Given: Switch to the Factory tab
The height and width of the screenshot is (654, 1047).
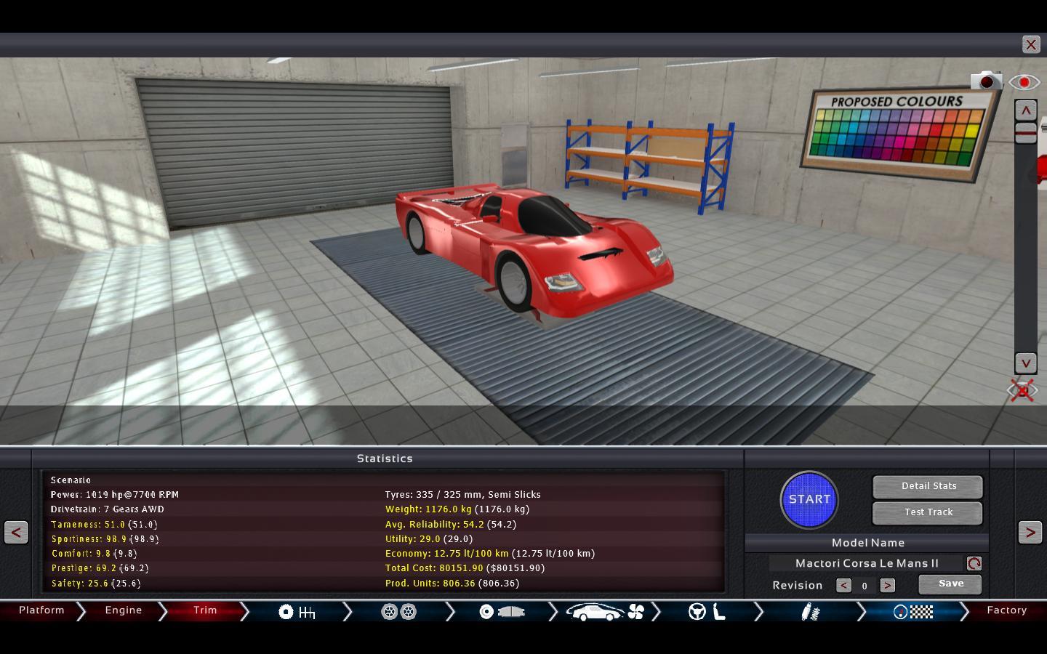Looking at the screenshot, I should coord(1006,610).
